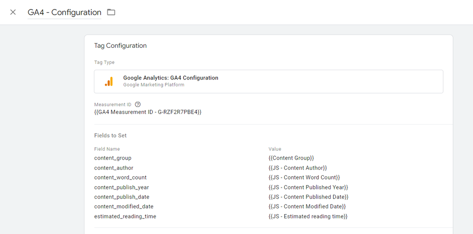Click the {{JS - Estimated reading time}} value
The width and height of the screenshot is (473, 234).
(x=308, y=217)
